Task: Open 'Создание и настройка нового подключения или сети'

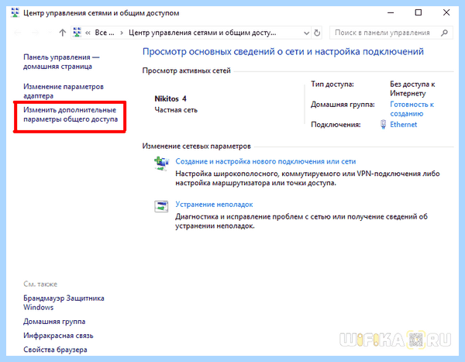Action: (x=265, y=161)
